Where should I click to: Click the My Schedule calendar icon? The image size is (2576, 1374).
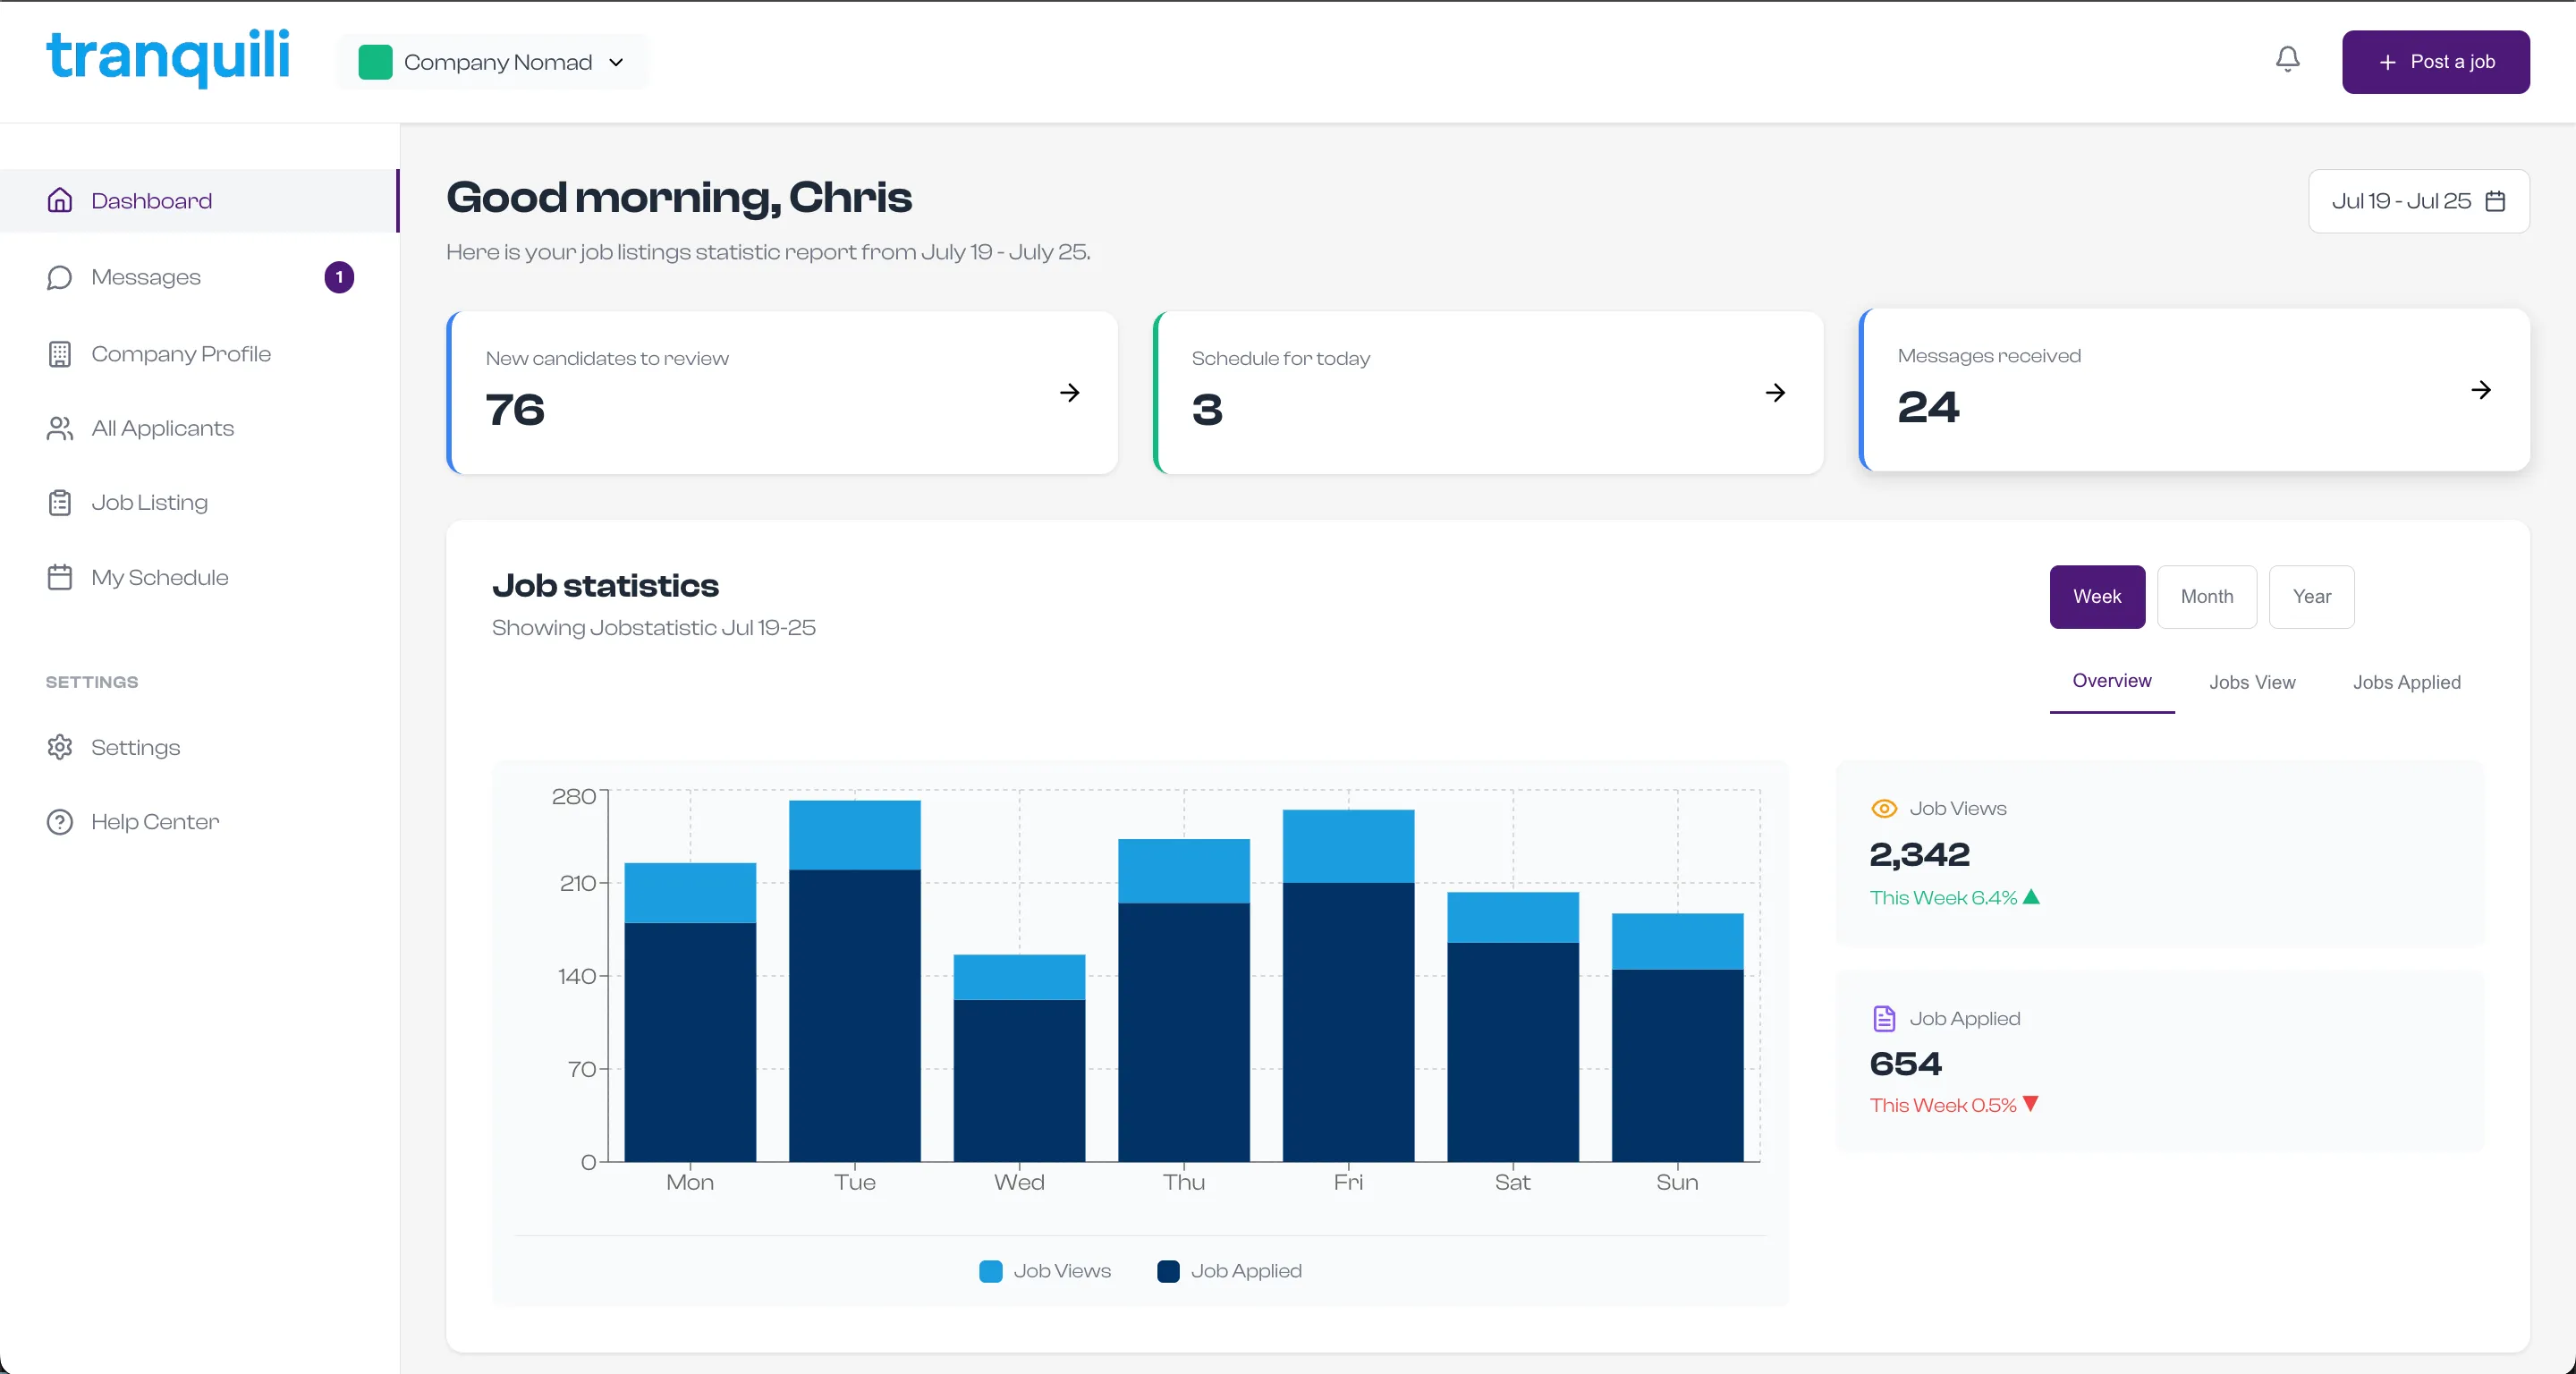(x=60, y=577)
